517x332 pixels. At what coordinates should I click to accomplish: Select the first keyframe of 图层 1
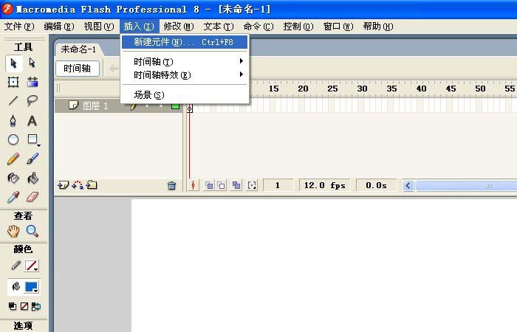point(190,107)
